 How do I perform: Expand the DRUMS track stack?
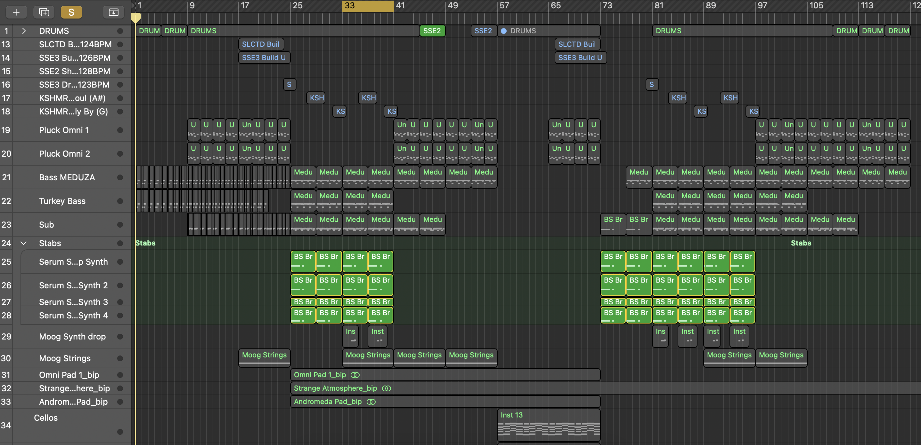pyautogui.click(x=24, y=31)
